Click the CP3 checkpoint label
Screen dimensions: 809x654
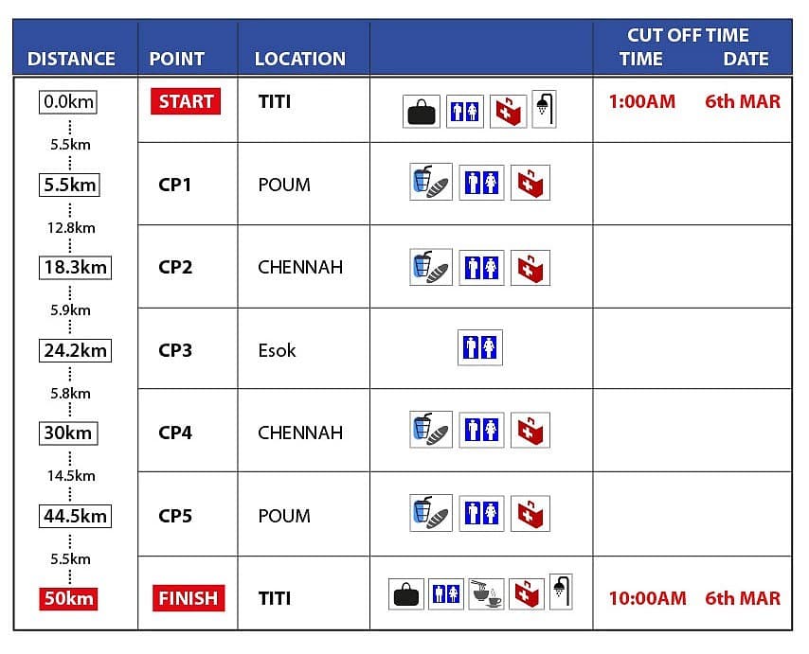pos(175,350)
